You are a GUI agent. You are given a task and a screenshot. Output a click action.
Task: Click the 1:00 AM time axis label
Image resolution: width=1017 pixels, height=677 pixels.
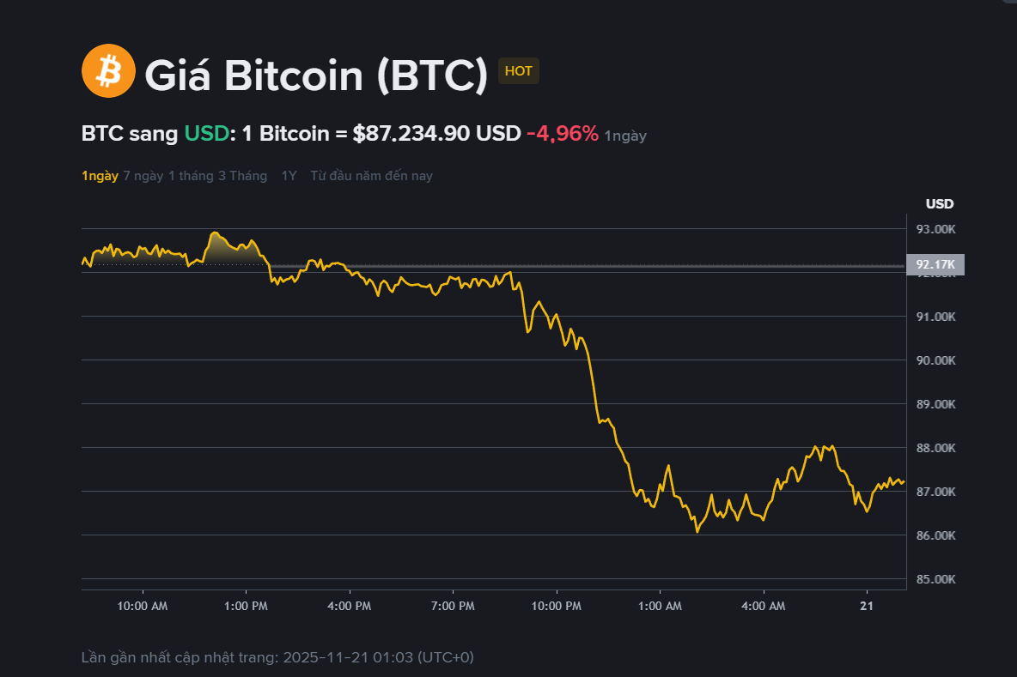pos(660,607)
